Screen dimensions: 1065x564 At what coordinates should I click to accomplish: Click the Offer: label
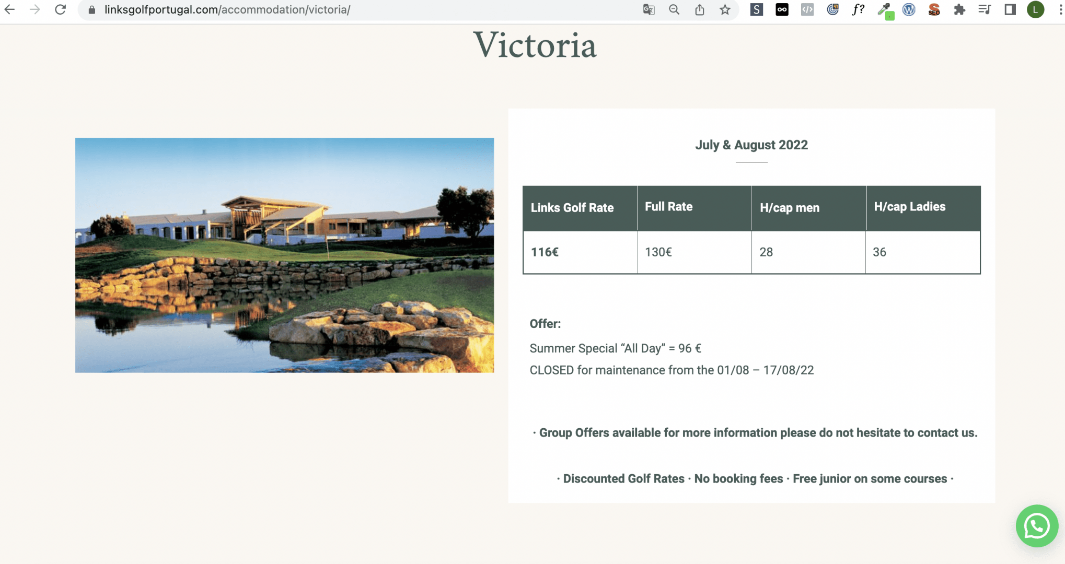coord(545,324)
